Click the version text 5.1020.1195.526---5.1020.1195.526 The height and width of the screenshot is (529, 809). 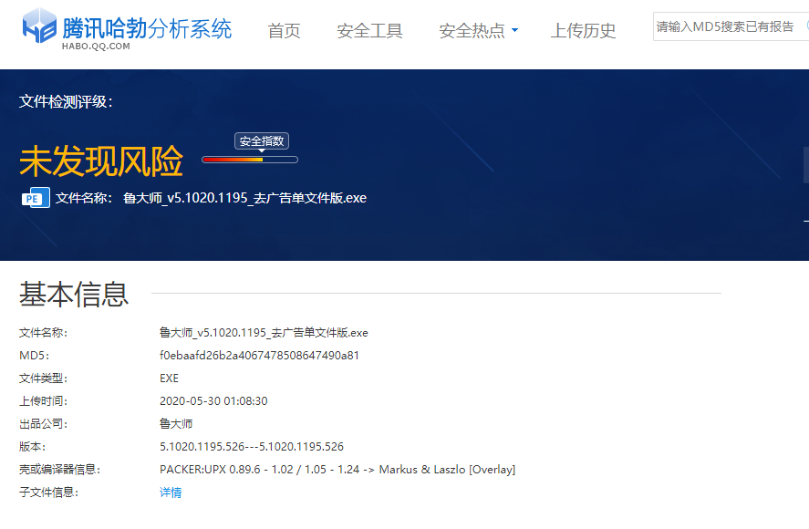coord(252,446)
